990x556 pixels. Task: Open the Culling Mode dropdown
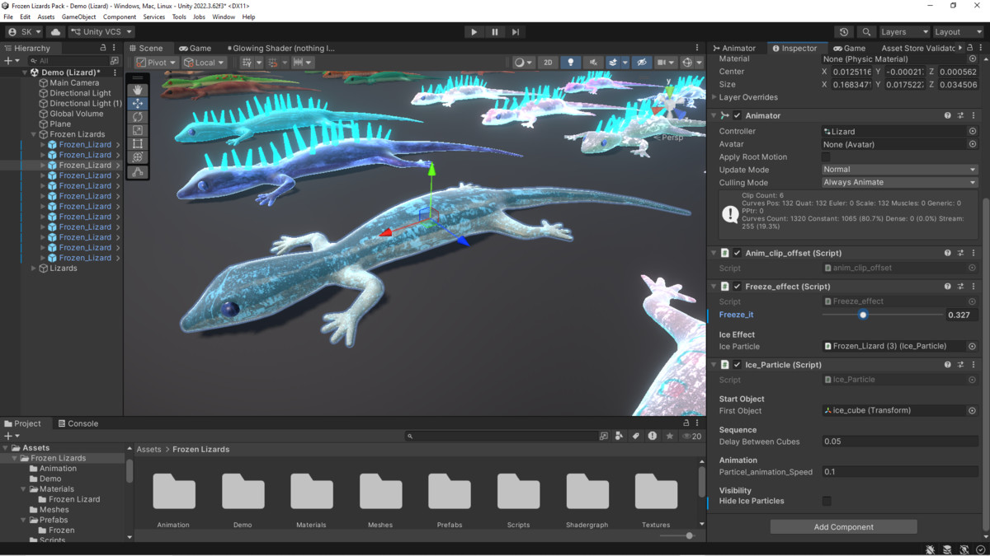click(x=899, y=183)
